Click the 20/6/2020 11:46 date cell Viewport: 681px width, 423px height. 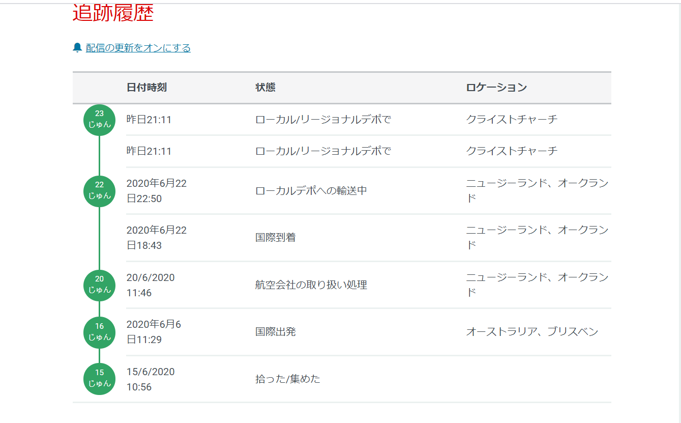[151, 285]
